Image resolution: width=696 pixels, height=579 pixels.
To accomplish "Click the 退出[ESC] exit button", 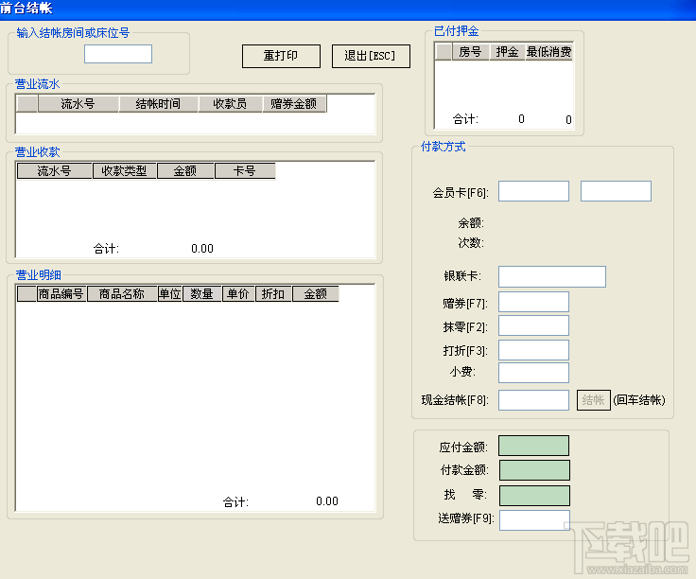I will coord(371,56).
